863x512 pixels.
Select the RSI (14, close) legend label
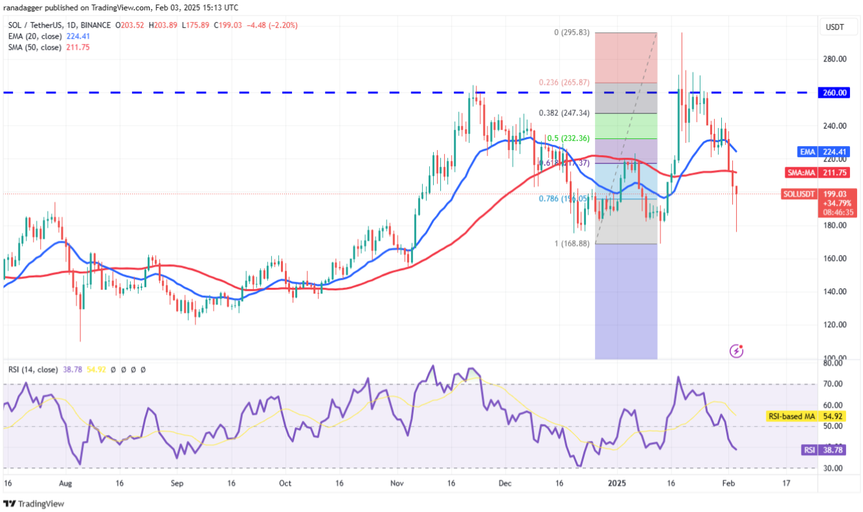click(32, 370)
